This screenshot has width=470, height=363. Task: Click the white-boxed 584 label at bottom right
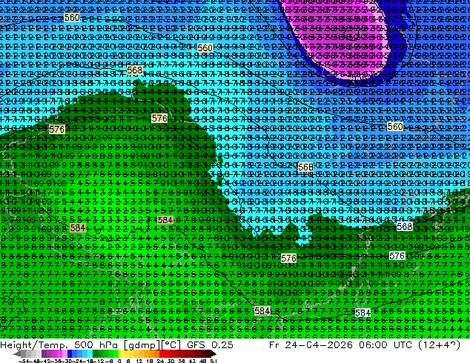tap(363, 313)
